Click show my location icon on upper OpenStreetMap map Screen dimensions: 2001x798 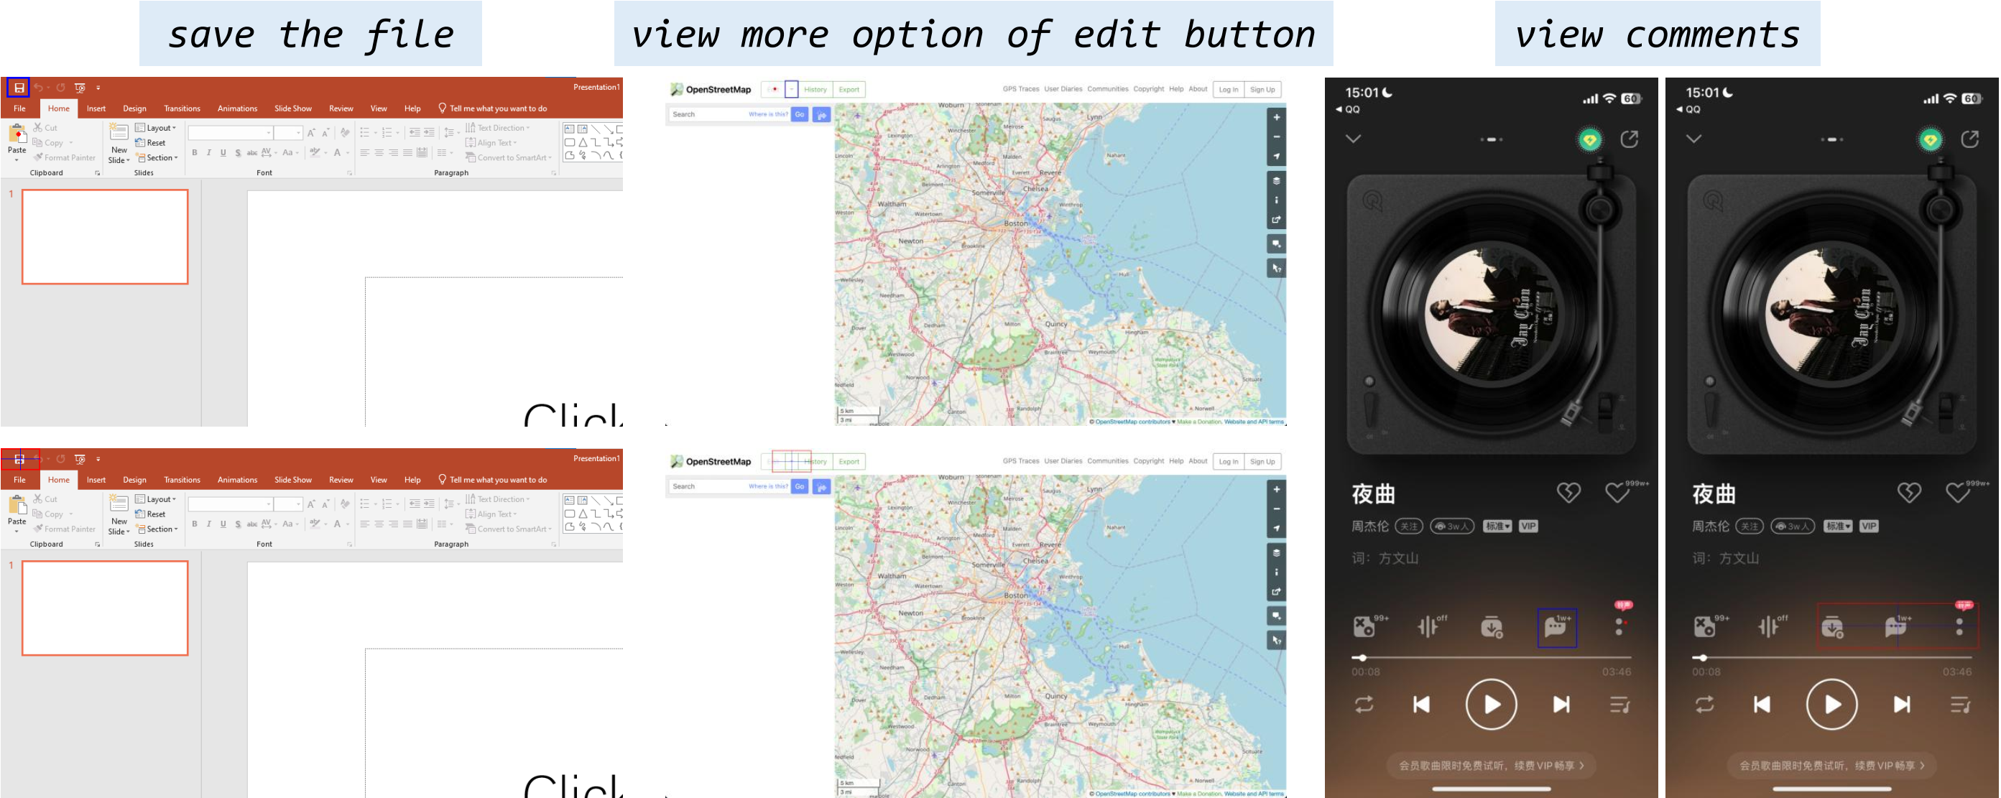[x=1276, y=156]
